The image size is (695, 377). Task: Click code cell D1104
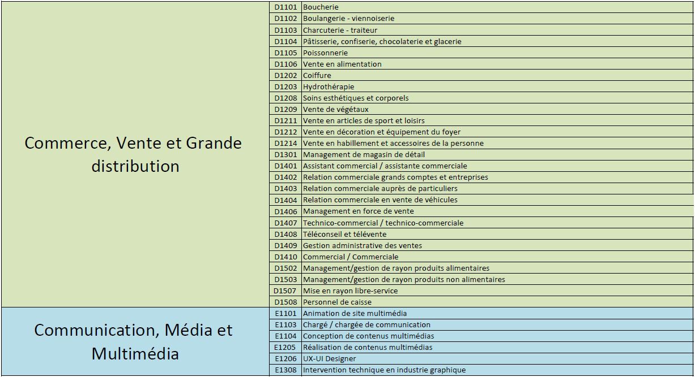[285, 41]
